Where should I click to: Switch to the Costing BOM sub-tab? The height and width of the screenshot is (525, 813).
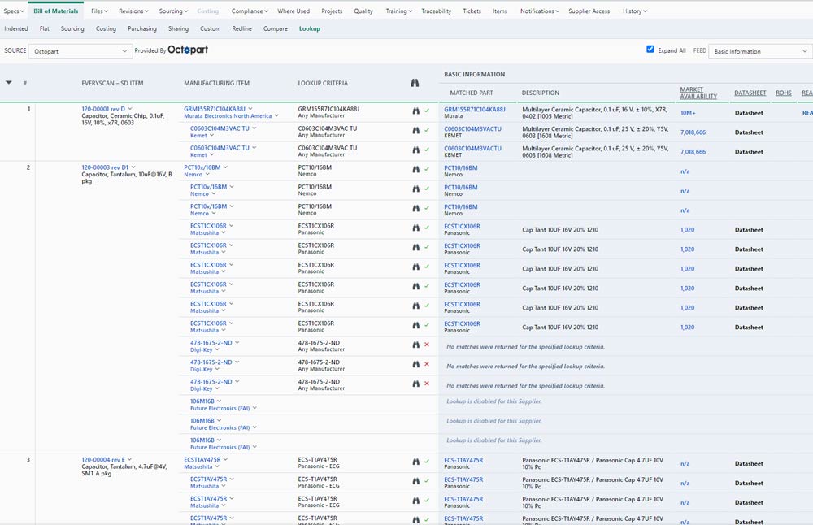click(x=106, y=28)
